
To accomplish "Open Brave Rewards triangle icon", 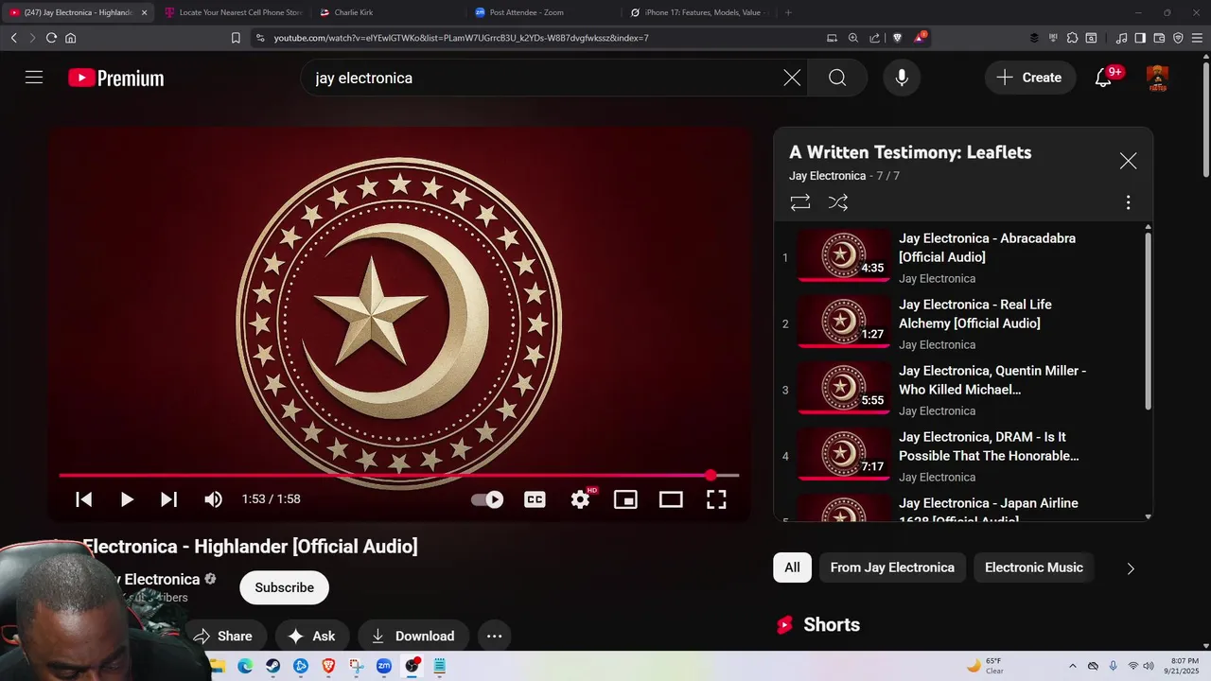I will point(920,38).
